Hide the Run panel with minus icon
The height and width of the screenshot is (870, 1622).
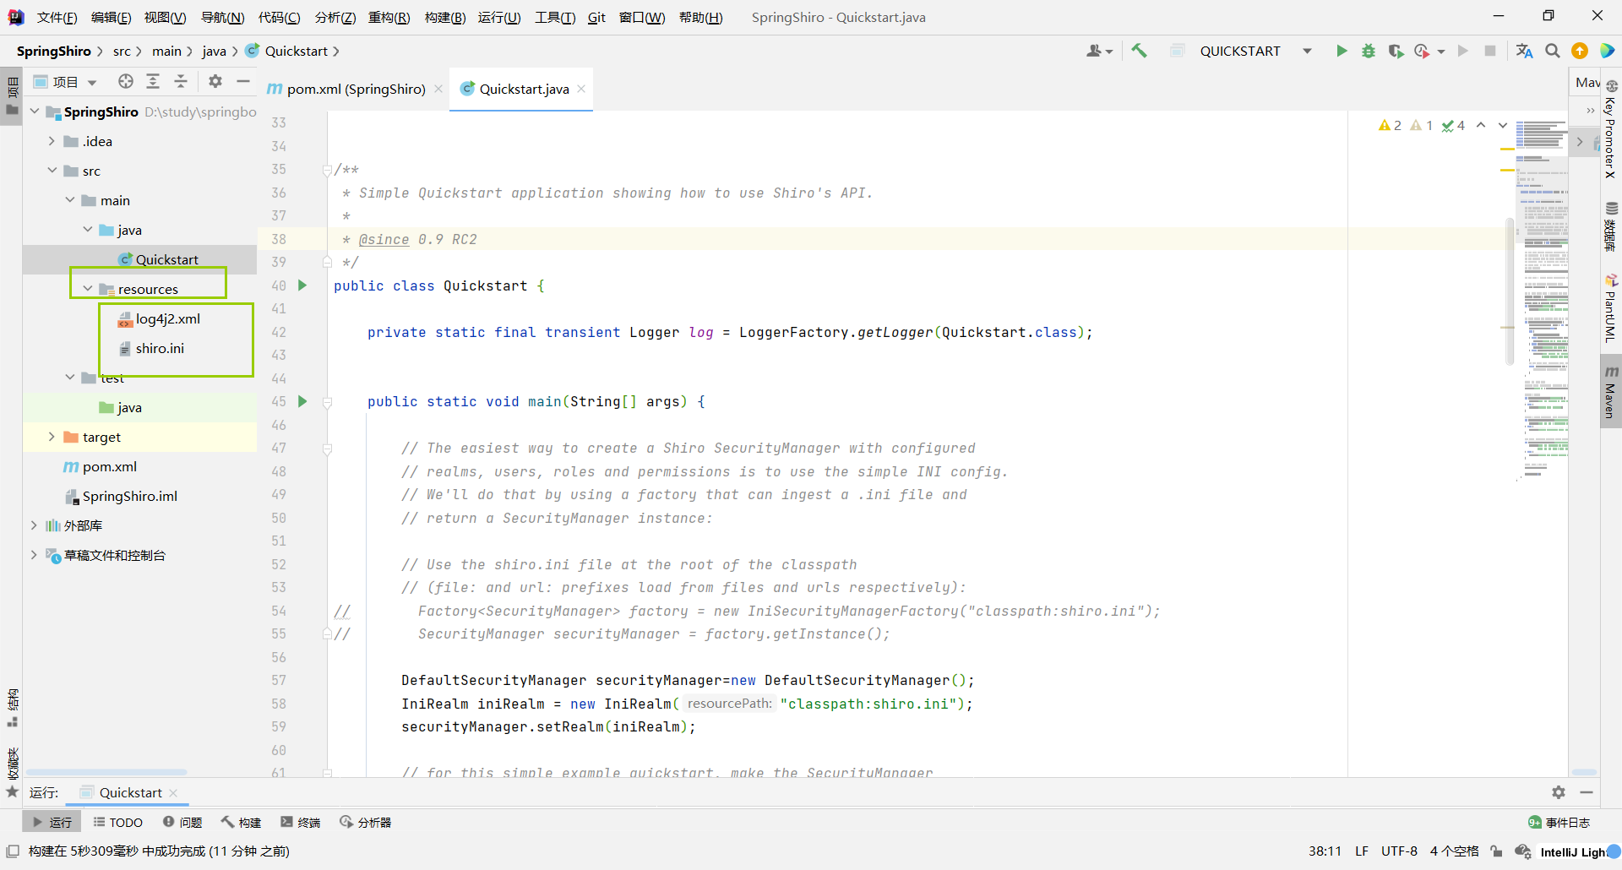coord(1587,792)
